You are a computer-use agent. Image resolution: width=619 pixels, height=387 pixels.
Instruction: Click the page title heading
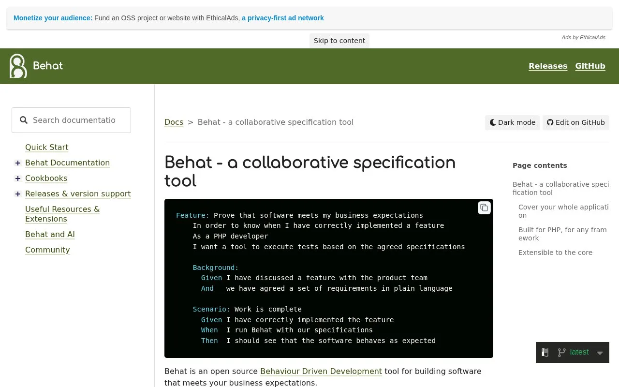point(310,171)
